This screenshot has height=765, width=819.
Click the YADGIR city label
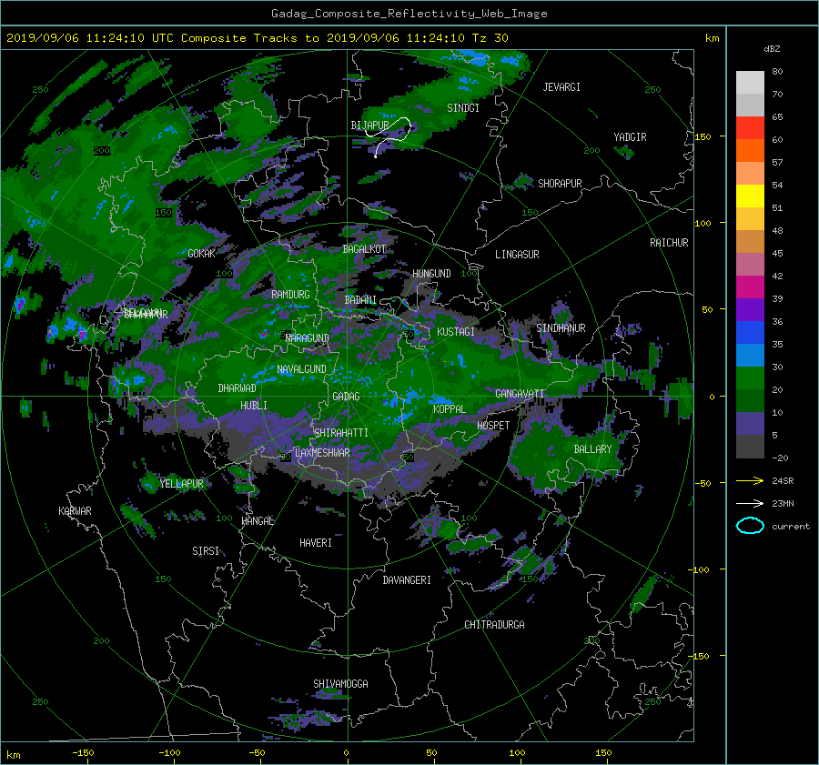tap(630, 137)
